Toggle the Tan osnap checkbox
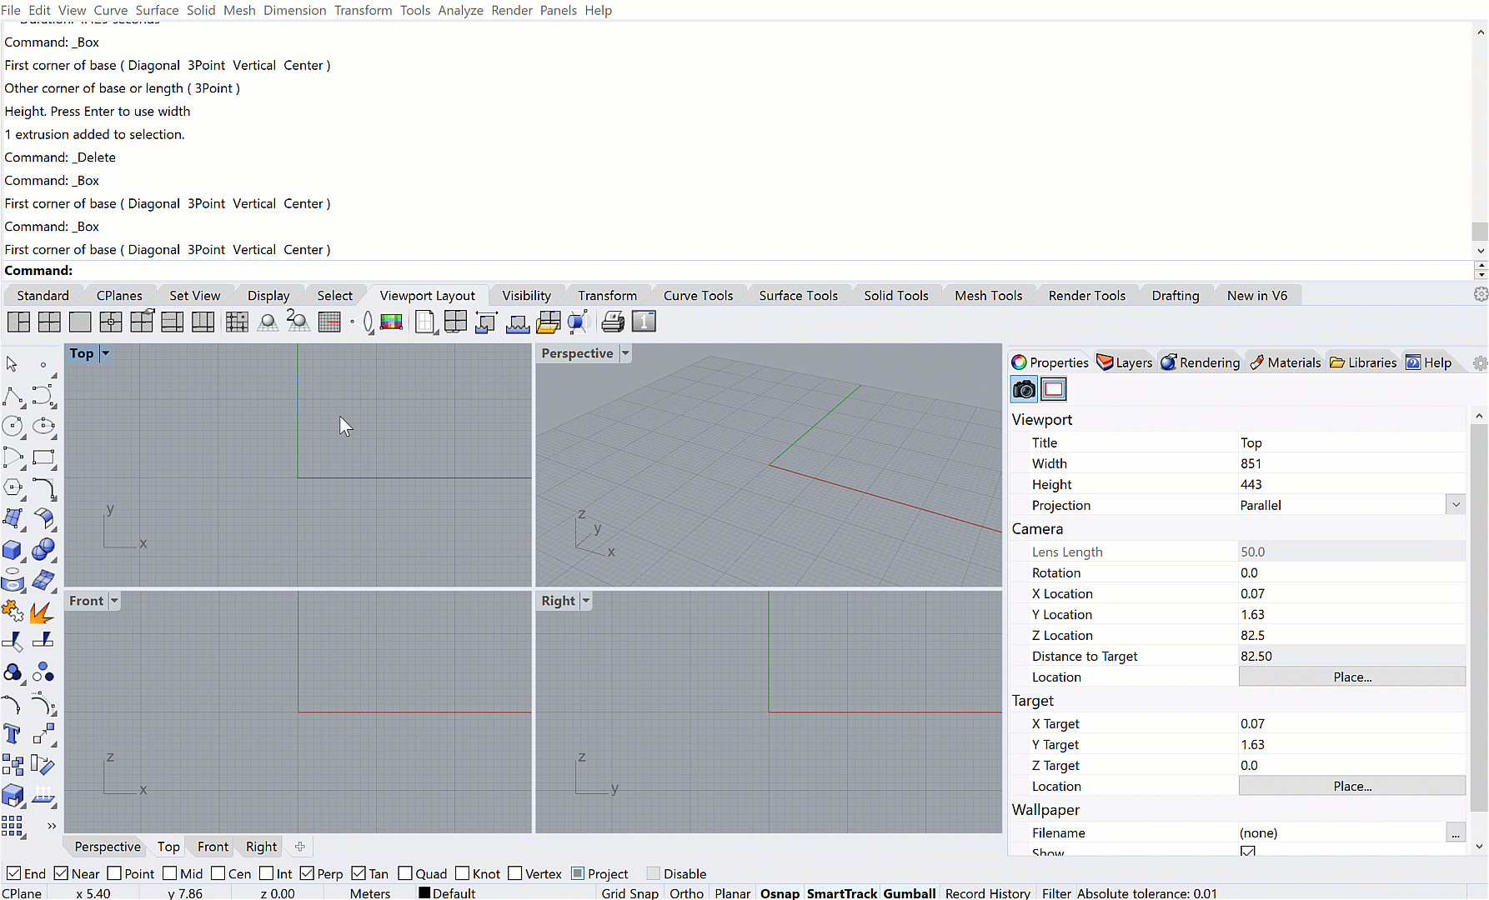1489x900 pixels. [358, 873]
